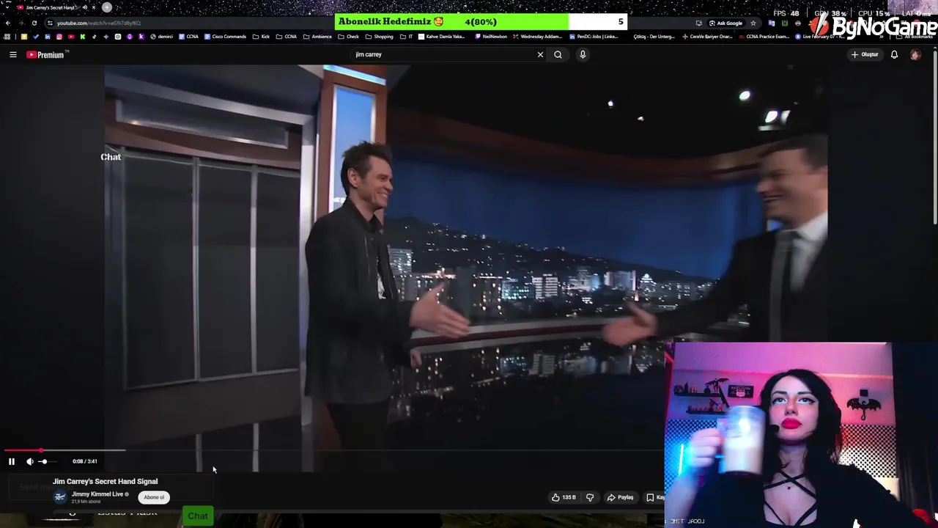The width and height of the screenshot is (938, 528).
Task: Open the Instagram bookmark icon
Action: click(x=59, y=37)
